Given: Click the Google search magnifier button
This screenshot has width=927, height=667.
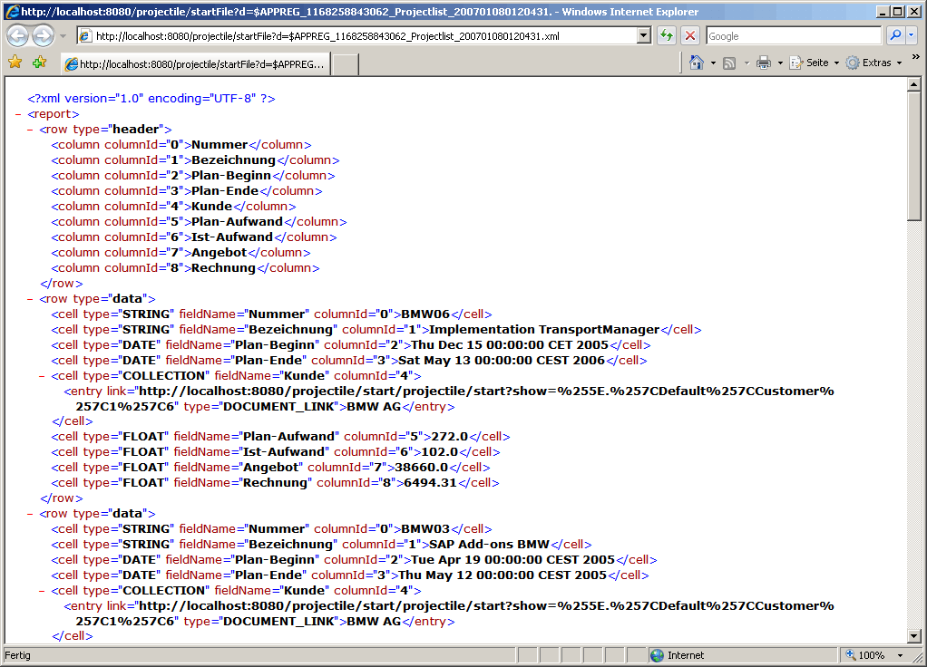Looking at the screenshot, I should [895, 36].
